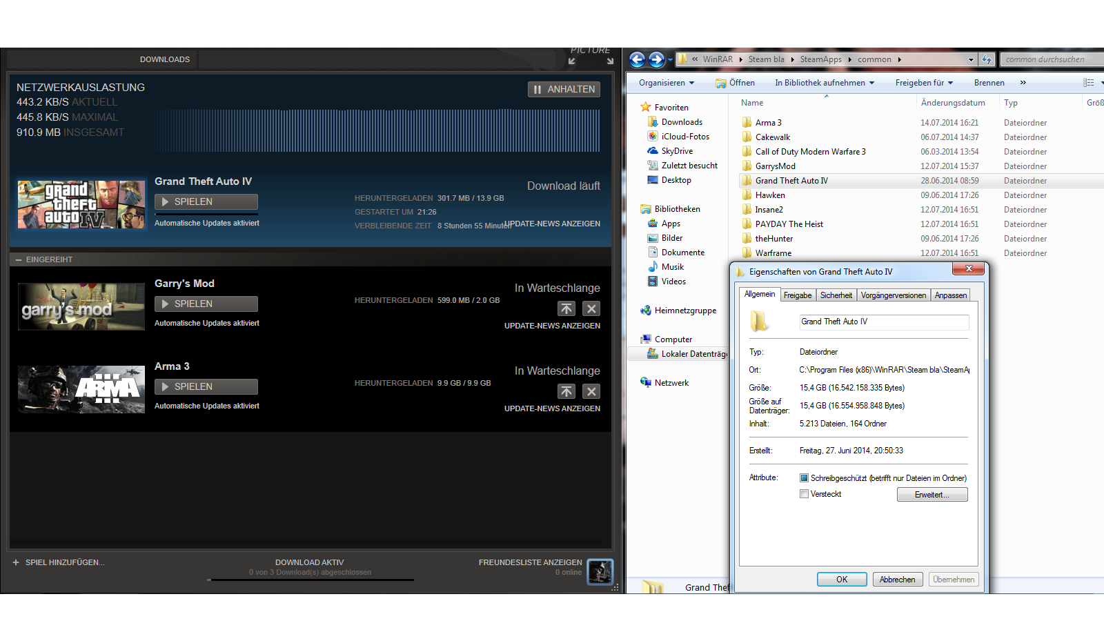Viewport: 1104px width, 621px height.
Task: Click Spielen for Grand Theft Auto IV
Action: 206,201
